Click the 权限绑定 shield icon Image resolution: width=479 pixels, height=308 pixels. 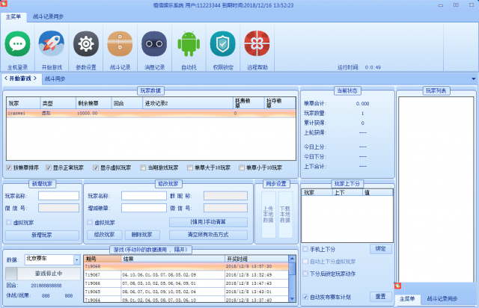pyautogui.click(x=222, y=45)
